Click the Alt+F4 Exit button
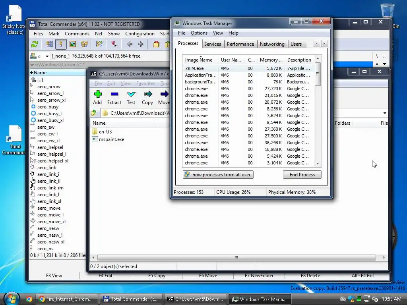The image size is (407, 305). [363, 276]
